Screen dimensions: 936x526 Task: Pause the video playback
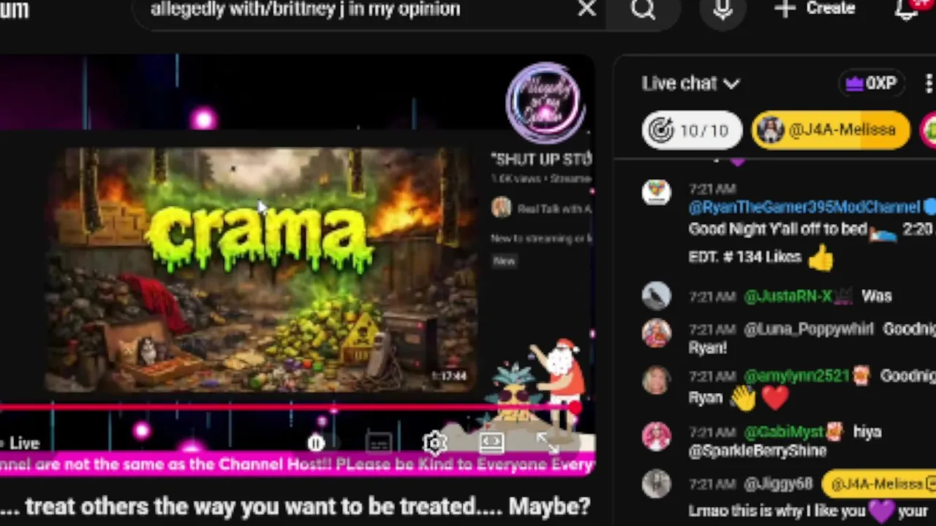click(315, 443)
